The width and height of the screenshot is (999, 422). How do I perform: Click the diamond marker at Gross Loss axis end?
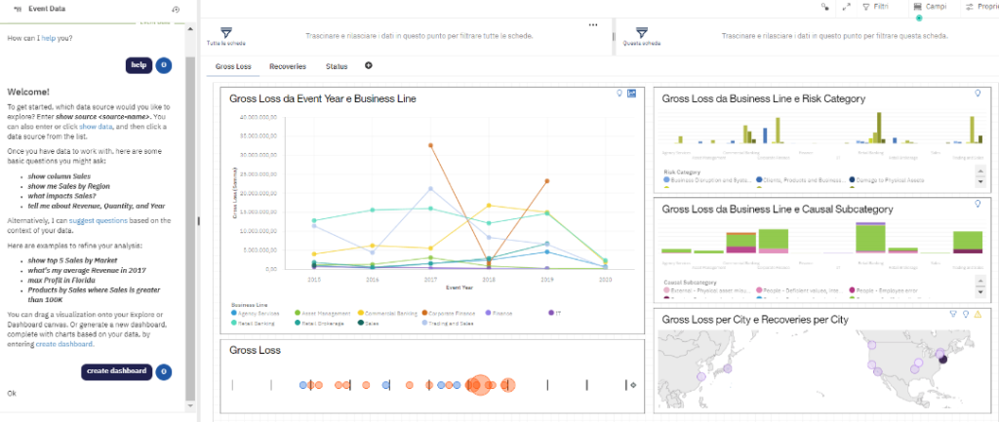[x=633, y=385]
